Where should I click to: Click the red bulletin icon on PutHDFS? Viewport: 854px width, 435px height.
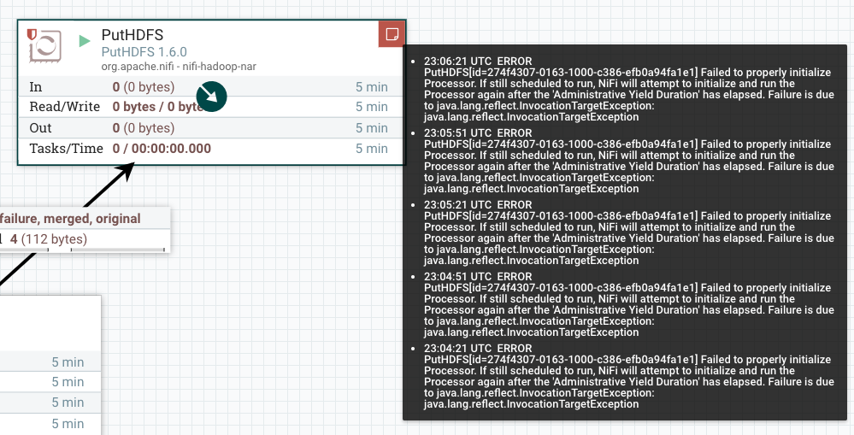pos(392,33)
